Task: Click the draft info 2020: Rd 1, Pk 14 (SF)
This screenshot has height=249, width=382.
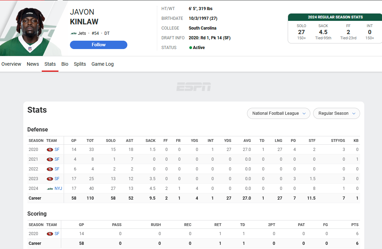Action: click(209, 38)
